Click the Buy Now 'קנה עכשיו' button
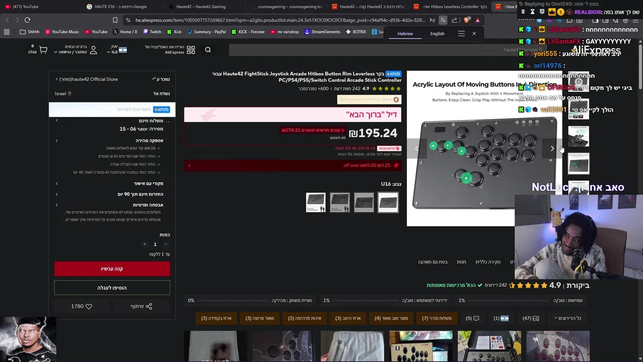The image size is (643, 362). (112, 269)
